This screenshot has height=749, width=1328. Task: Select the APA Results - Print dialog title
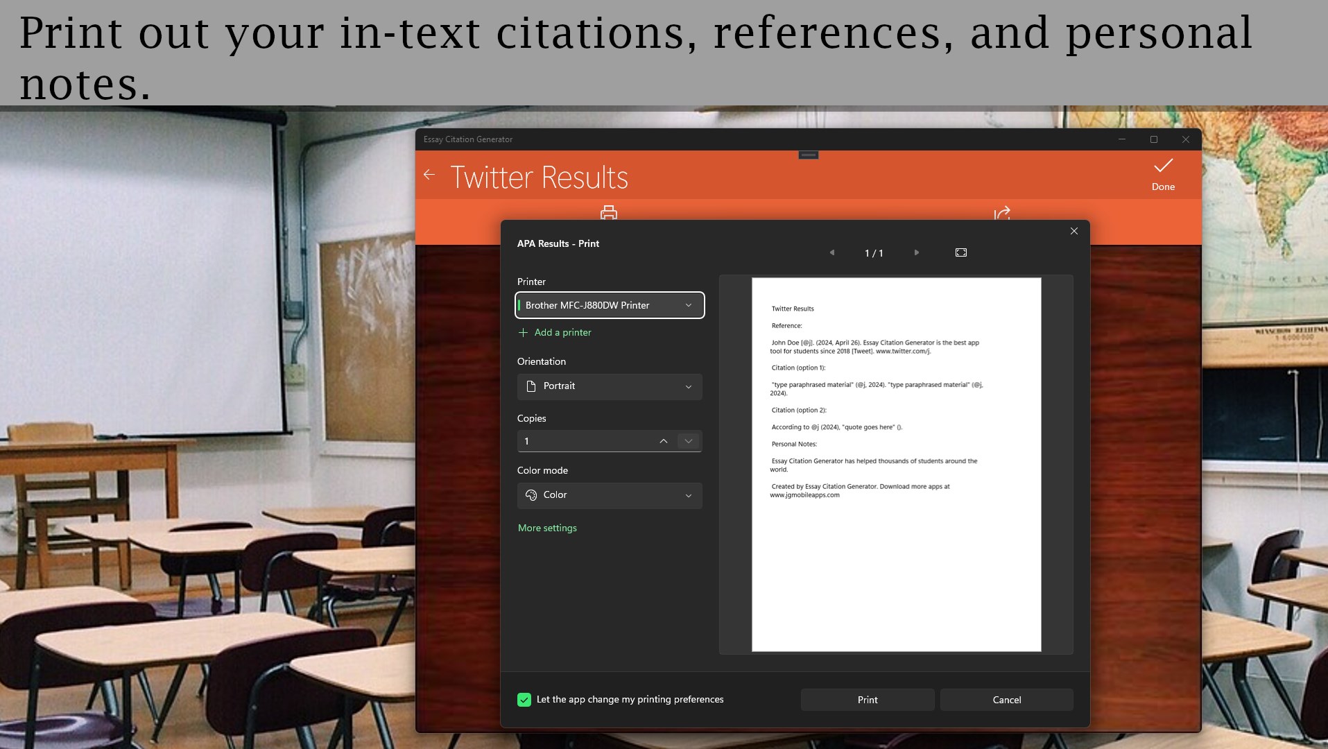[558, 243]
